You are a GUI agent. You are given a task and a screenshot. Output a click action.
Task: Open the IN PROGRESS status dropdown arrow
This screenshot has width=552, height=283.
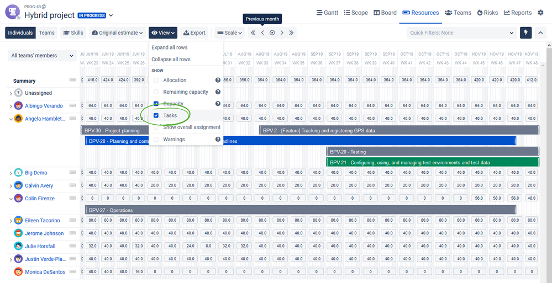tap(111, 15)
